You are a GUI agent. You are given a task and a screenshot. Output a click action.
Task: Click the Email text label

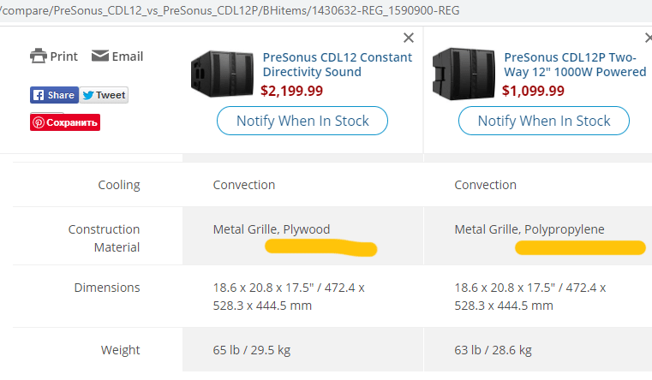(x=128, y=56)
